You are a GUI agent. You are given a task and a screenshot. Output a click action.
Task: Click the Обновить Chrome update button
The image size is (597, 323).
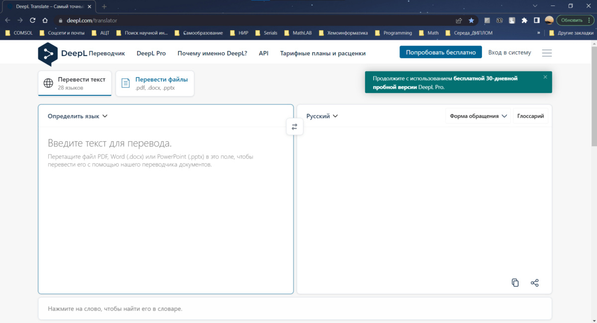coord(575,20)
